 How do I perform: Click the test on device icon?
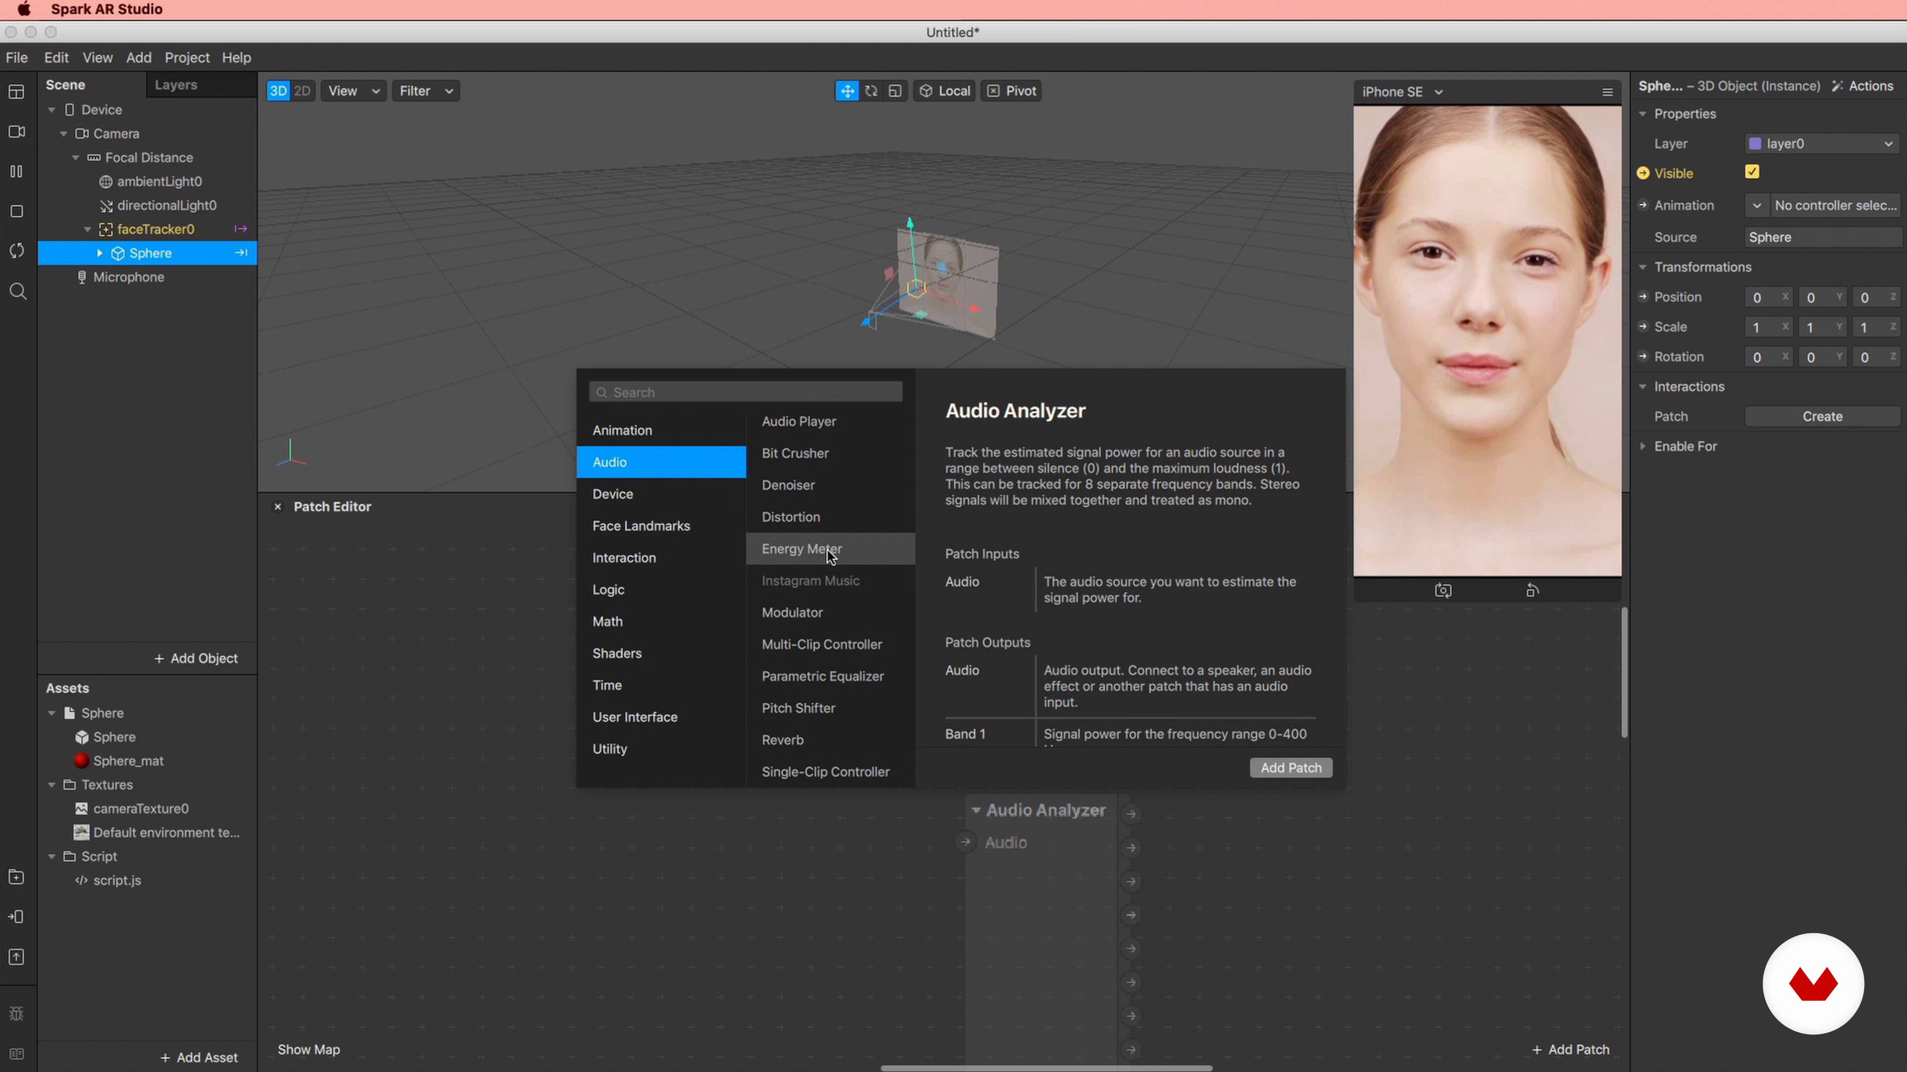pyautogui.click(x=16, y=917)
